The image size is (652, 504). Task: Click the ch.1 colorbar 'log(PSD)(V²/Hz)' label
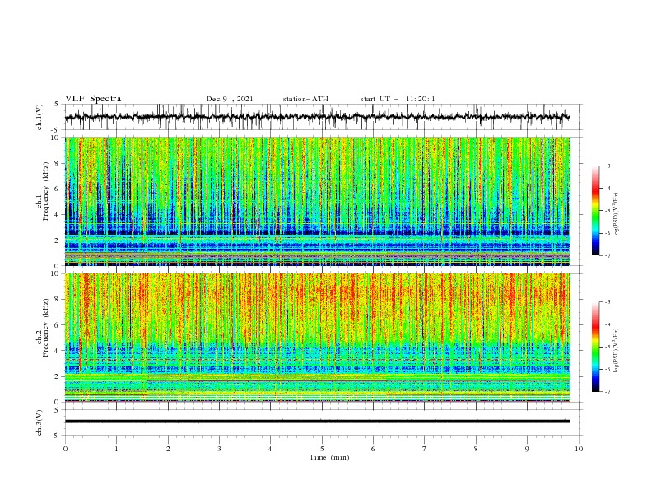click(616, 215)
